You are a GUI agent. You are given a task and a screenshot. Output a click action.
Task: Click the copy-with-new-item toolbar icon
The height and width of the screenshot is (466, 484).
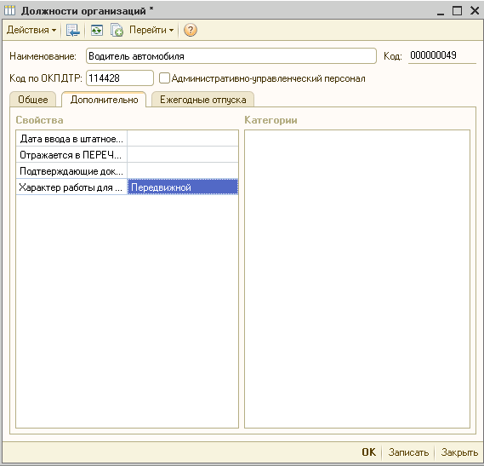117,31
